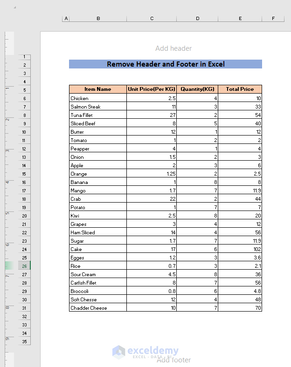Select the 'Potato' cell
This screenshot has height=367, width=291.
(x=98, y=207)
